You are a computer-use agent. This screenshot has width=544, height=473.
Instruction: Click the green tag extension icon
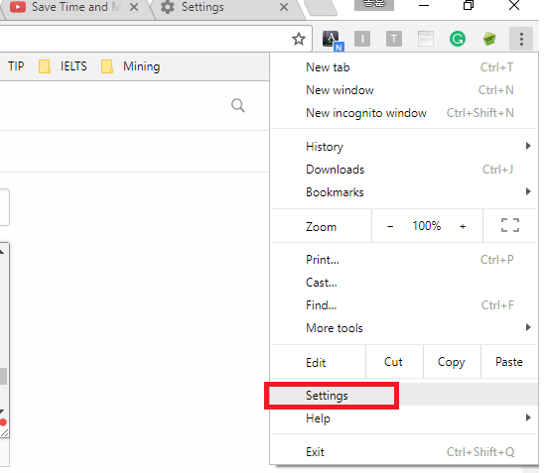pyautogui.click(x=489, y=39)
